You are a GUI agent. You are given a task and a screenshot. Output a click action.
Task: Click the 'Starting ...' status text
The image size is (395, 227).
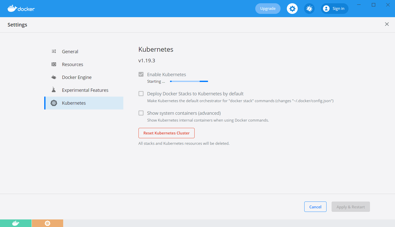coord(156,81)
